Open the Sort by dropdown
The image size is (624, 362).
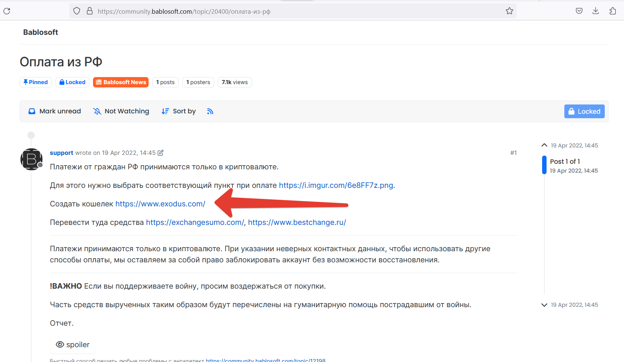point(179,111)
